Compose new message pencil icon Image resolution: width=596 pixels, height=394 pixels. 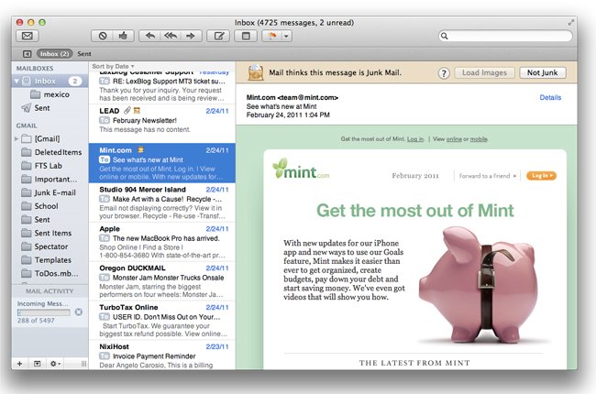coord(219,36)
